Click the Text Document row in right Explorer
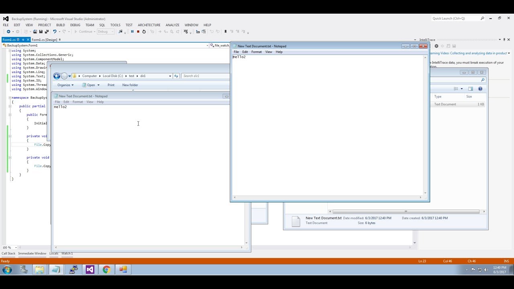This screenshot has width=514, height=289. 459,104
